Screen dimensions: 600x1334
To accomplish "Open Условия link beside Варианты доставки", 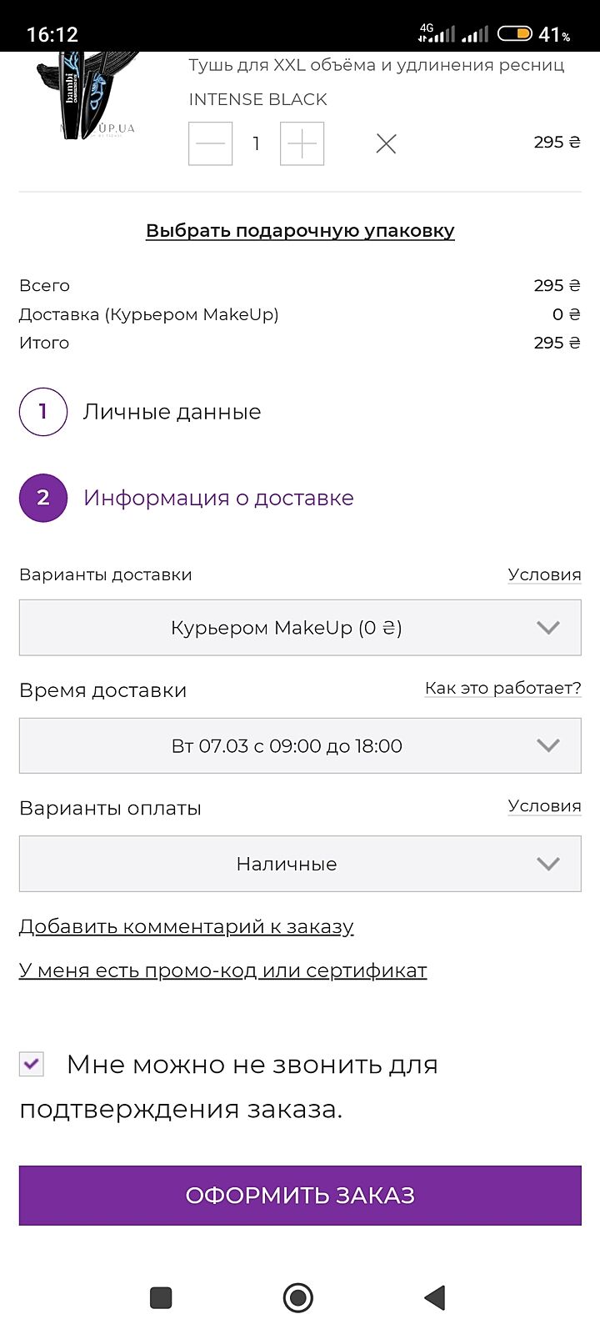I will 544,574.
